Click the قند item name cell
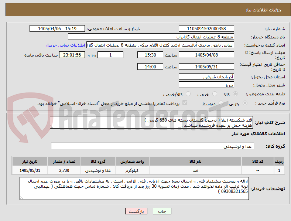The image size is (291, 221). click(x=195, y=170)
